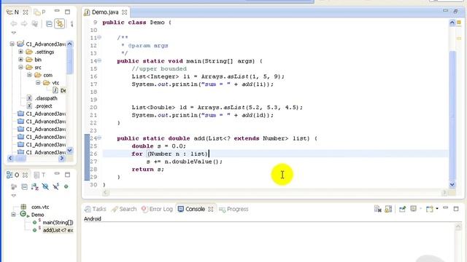Viewport: 467px width, 262px height.
Task: Click Navigator horizontal scrollbar left arrow
Action: pos(10,159)
